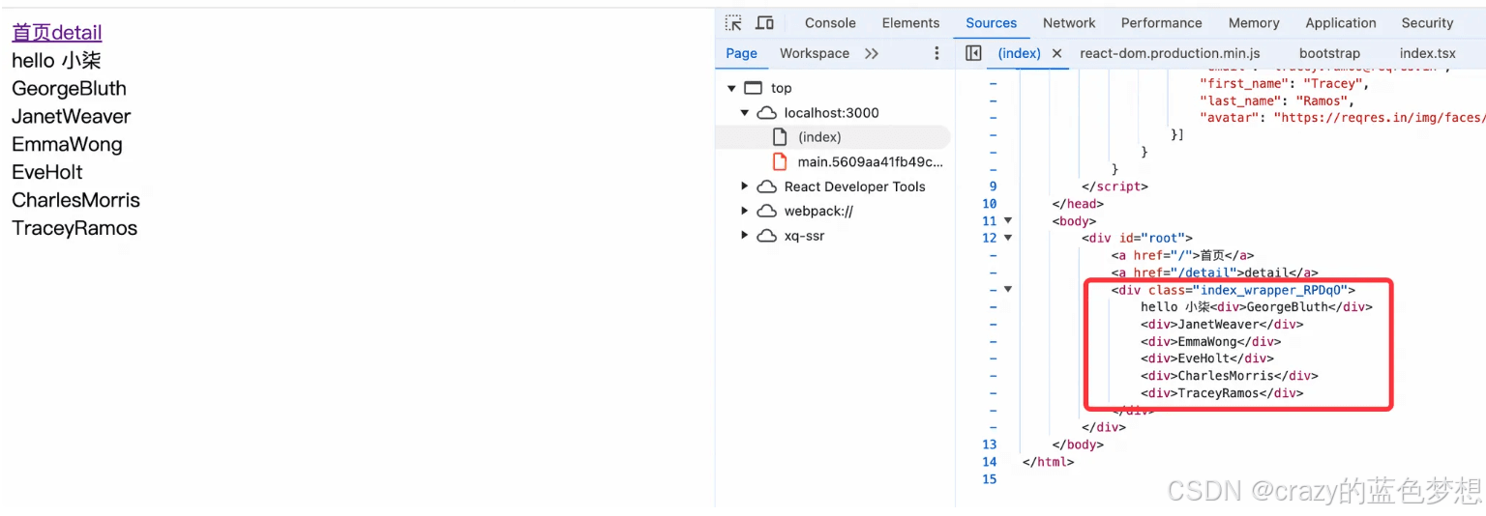
Task: Click line number 10 in gutter
Action: point(989,204)
